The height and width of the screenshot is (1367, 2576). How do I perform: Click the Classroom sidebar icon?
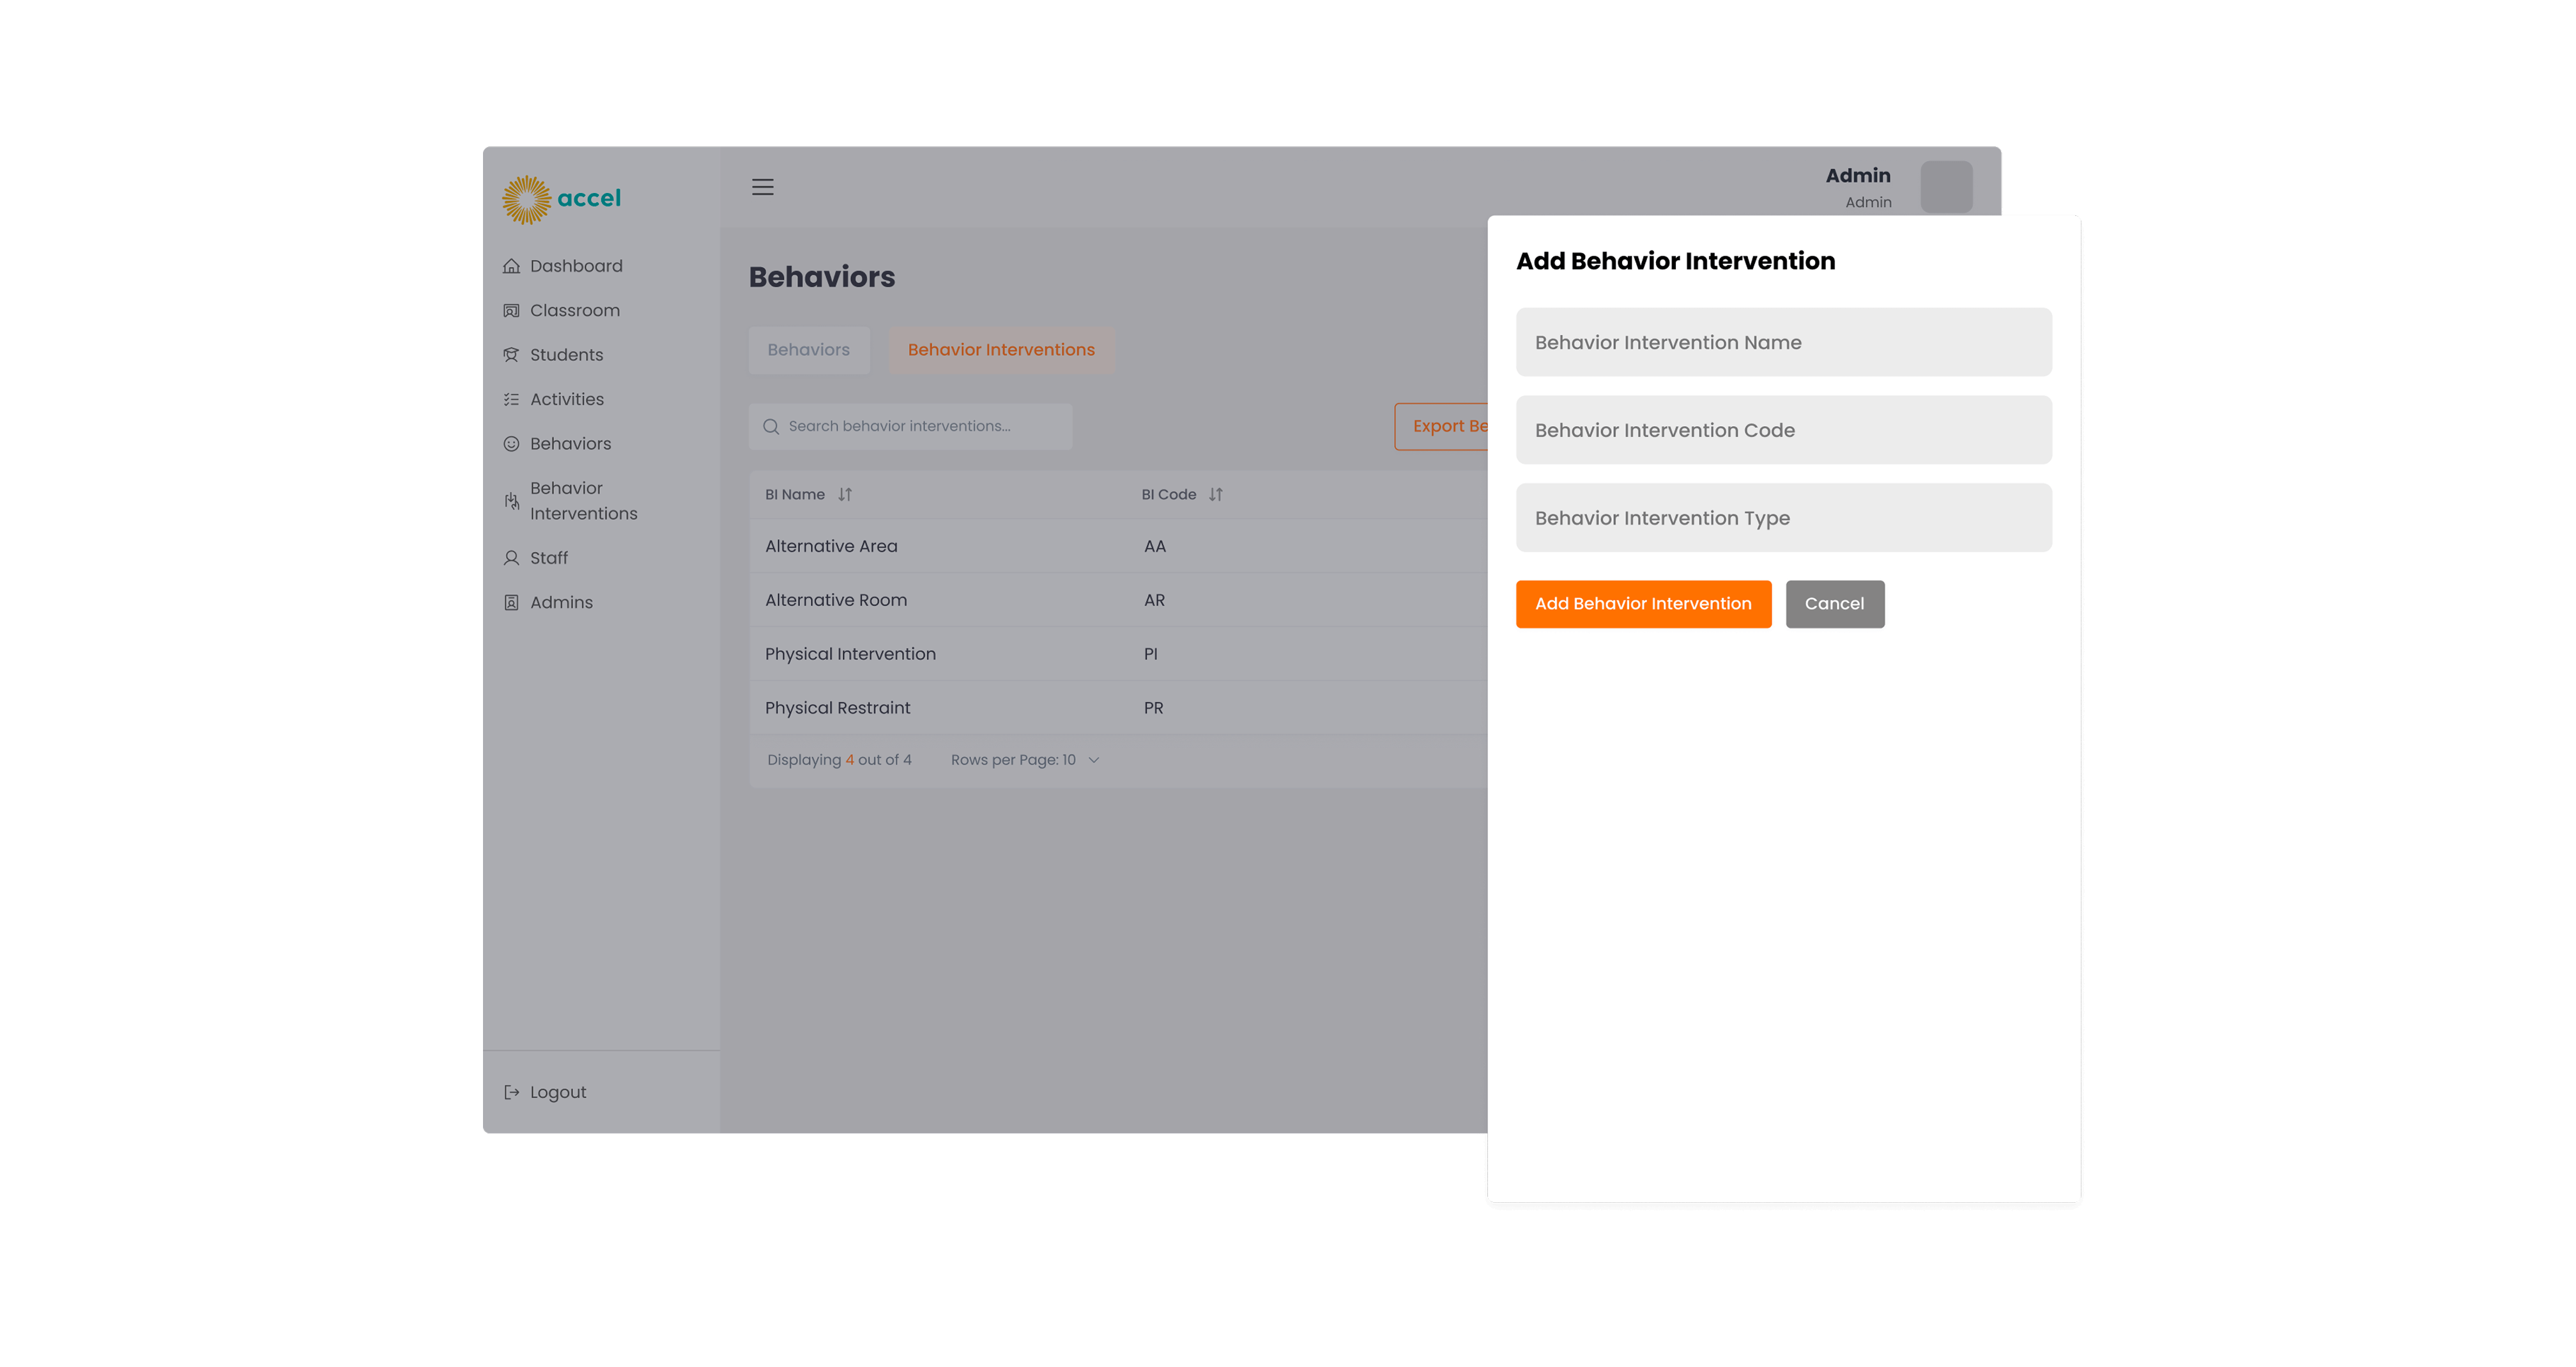(511, 311)
